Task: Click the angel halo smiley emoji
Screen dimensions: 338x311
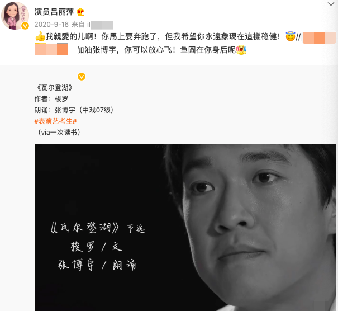Action: coord(291,36)
